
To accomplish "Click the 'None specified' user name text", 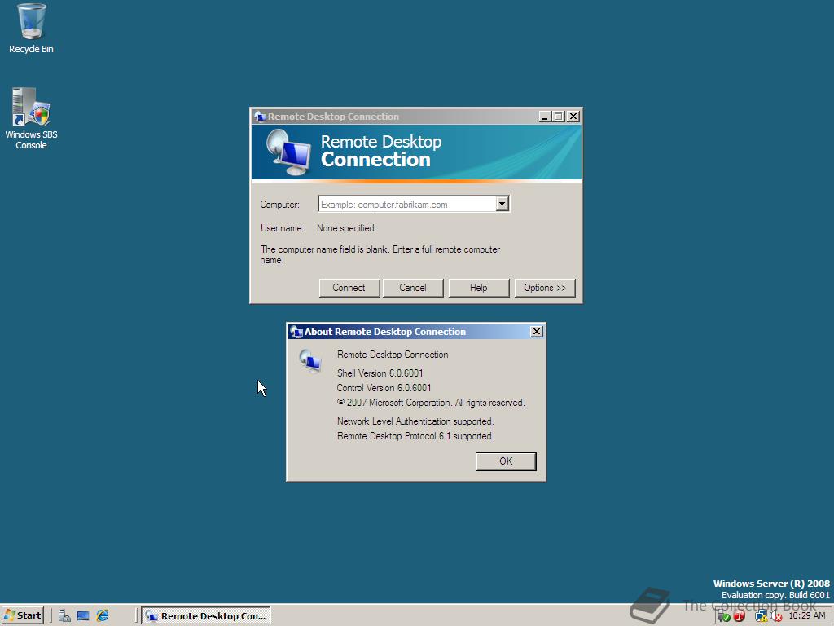I will (x=345, y=228).
